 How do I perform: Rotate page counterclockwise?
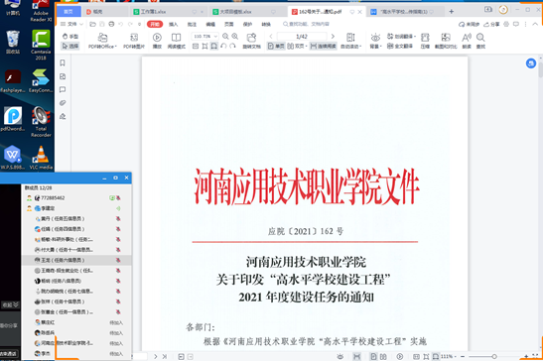(223, 46)
